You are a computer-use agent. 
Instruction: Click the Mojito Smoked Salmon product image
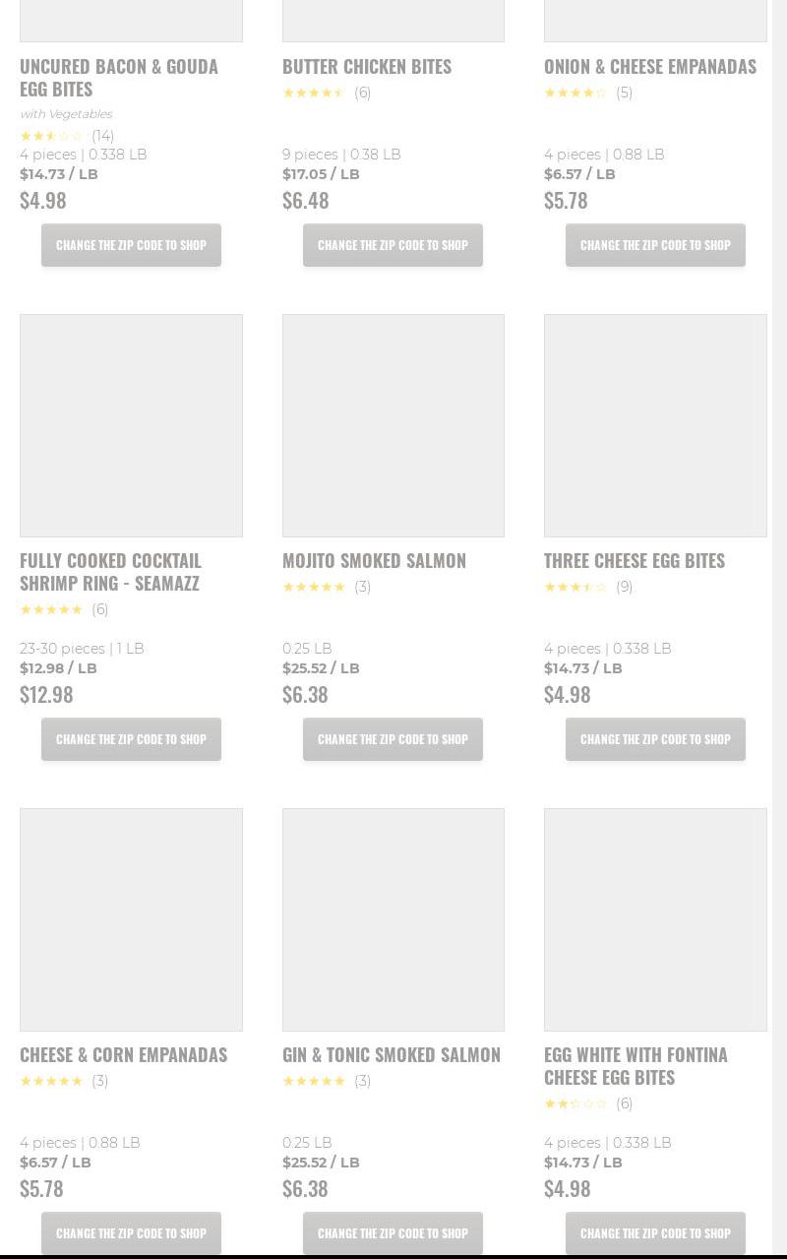click(x=393, y=425)
